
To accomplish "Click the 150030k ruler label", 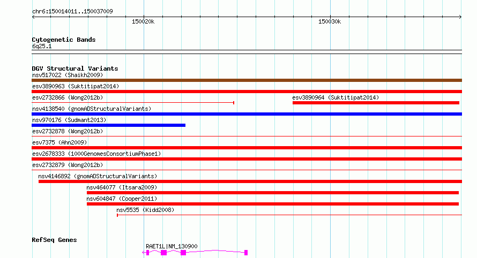I will click(x=330, y=21).
